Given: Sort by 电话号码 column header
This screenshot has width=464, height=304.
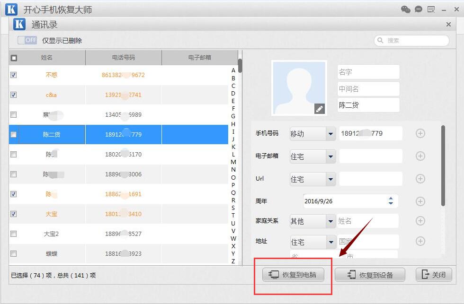Looking at the screenshot, I should (124, 58).
